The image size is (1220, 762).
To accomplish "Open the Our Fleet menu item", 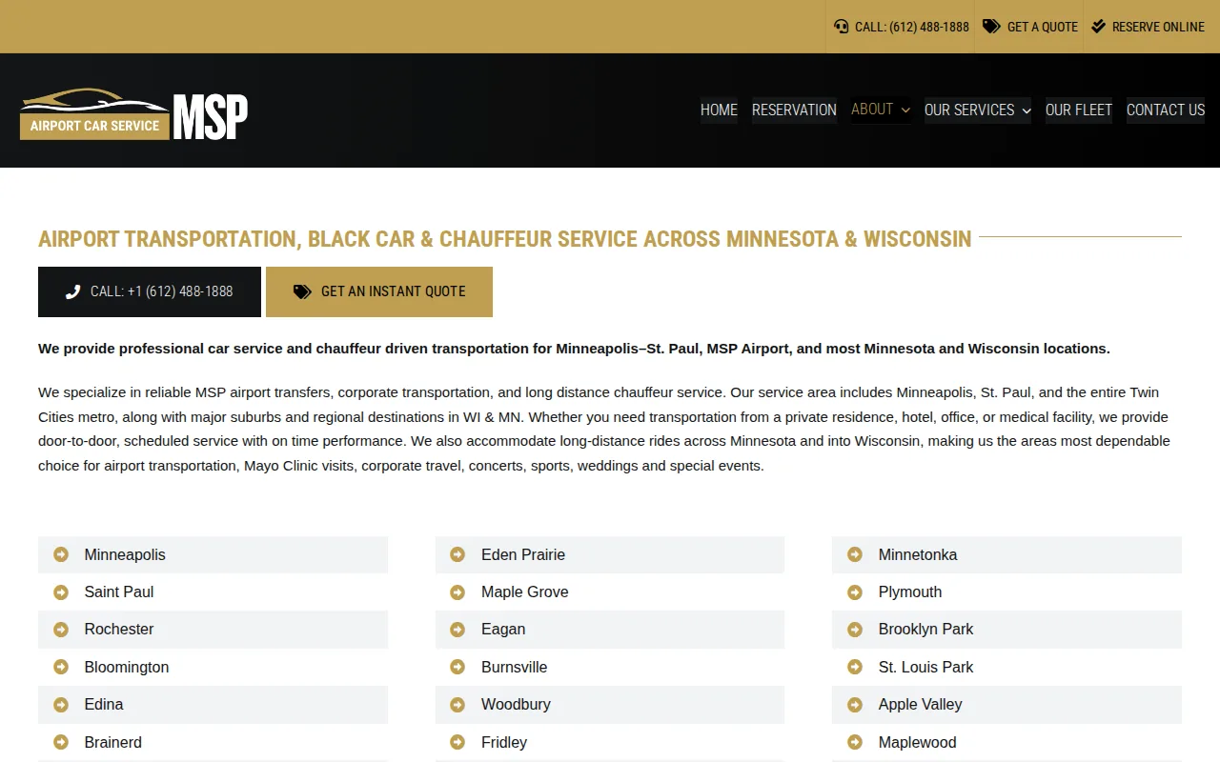I will (x=1079, y=110).
